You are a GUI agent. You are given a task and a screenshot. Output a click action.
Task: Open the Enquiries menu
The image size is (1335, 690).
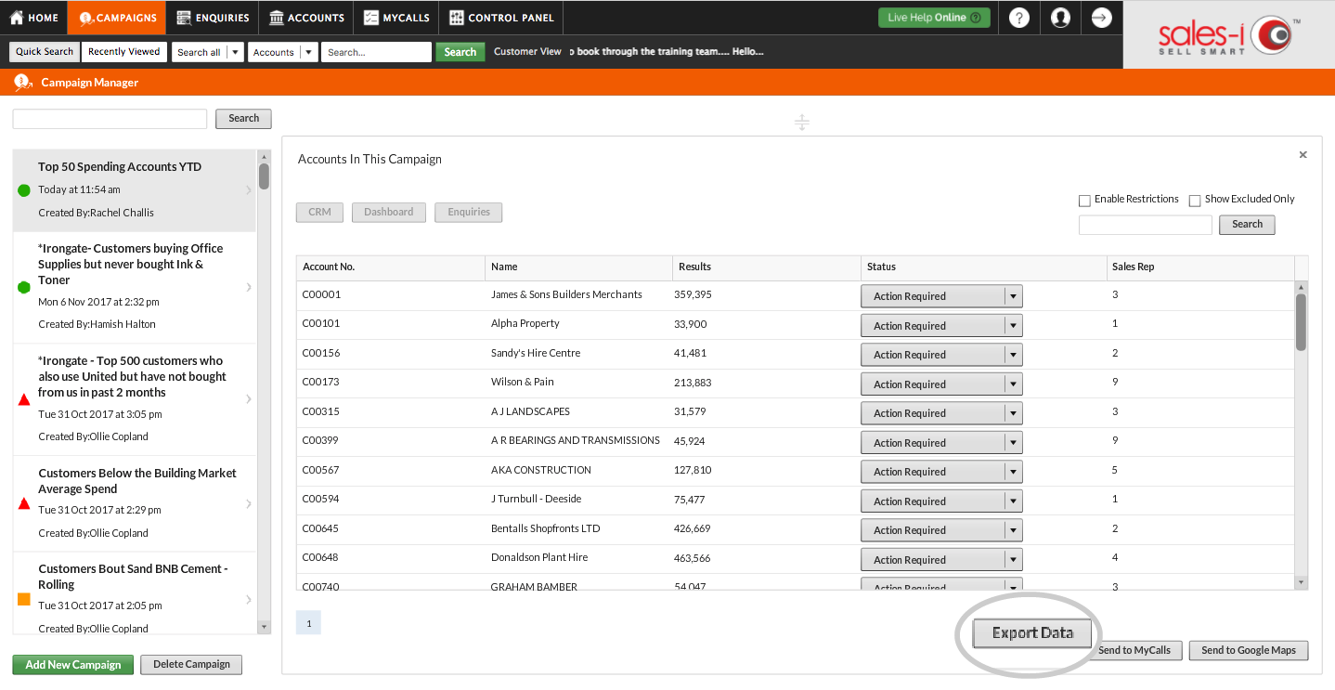(x=213, y=18)
